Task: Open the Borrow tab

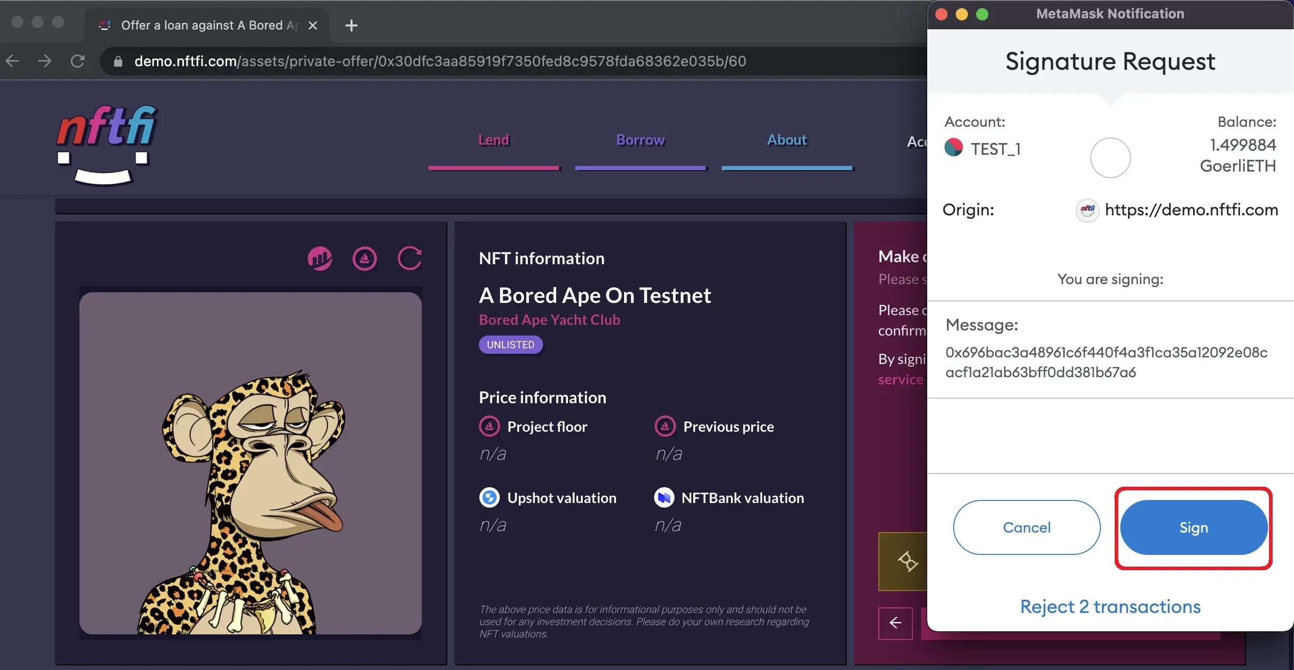Action: click(x=640, y=140)
